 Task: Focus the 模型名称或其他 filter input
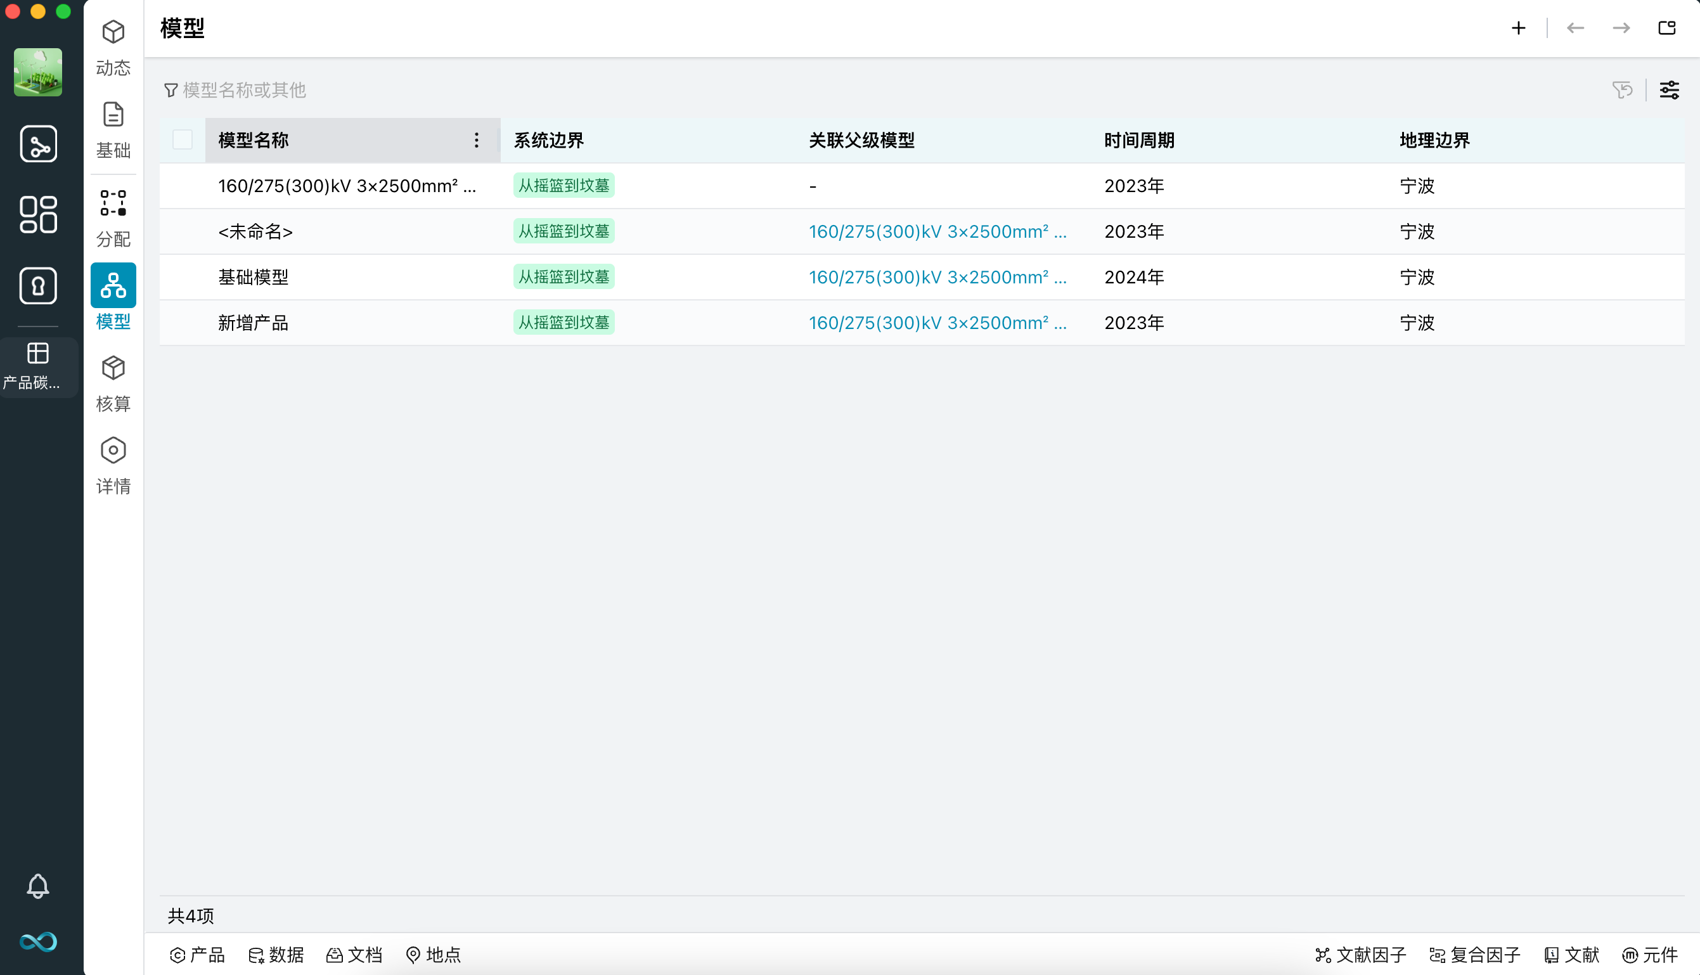244,90
